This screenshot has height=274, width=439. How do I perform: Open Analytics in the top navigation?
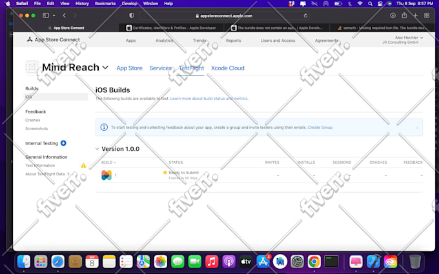(x=165, y=41)
